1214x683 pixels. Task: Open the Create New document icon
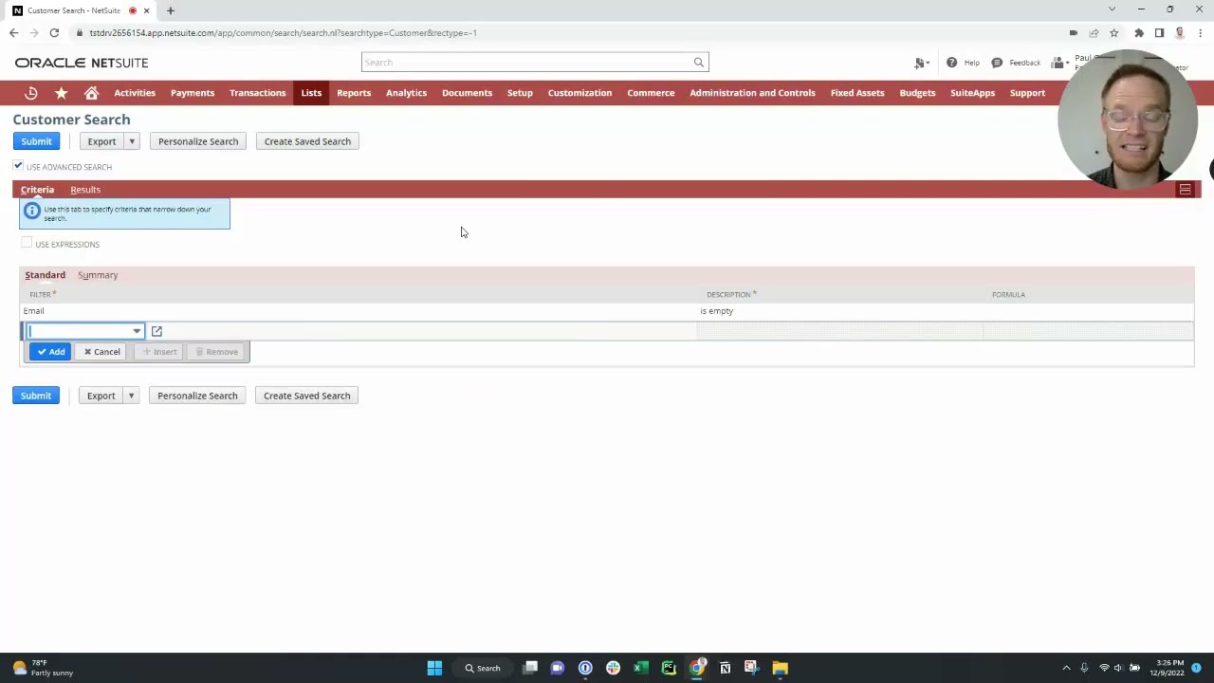(920, 63)
